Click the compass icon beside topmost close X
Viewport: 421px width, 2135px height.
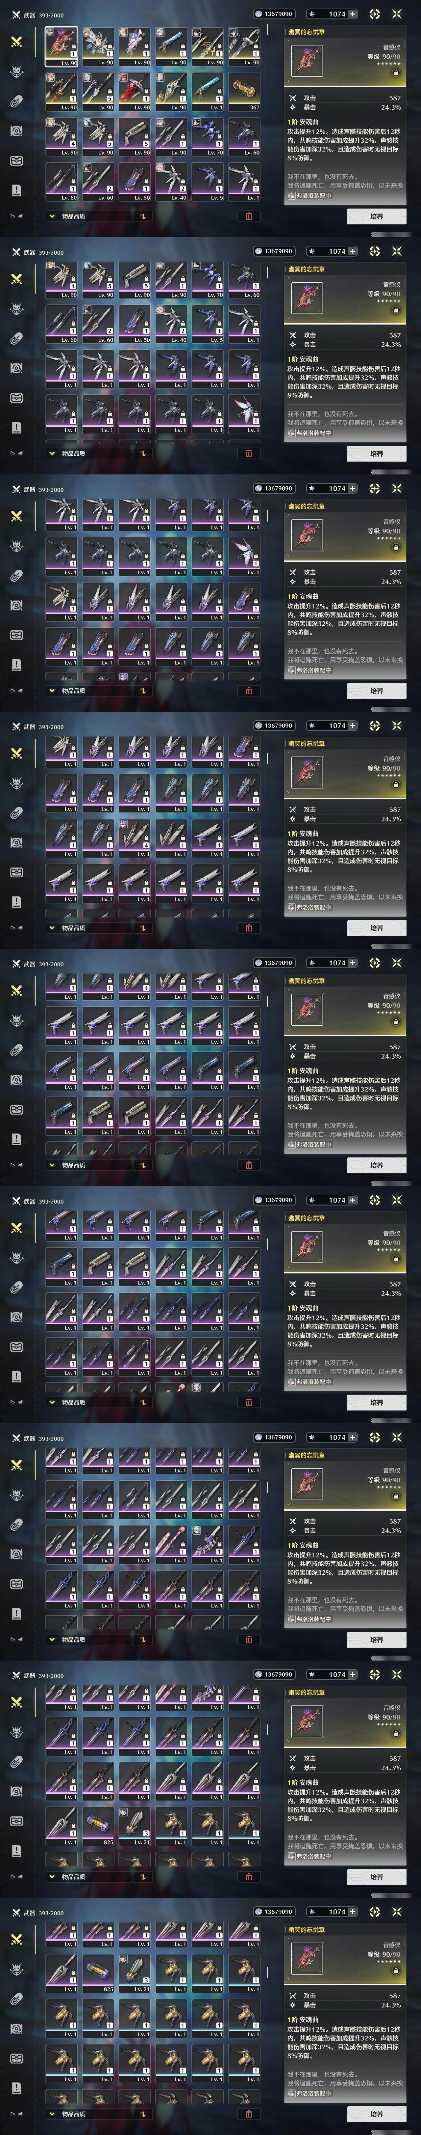pyautogui.click(x=375, y=14)
